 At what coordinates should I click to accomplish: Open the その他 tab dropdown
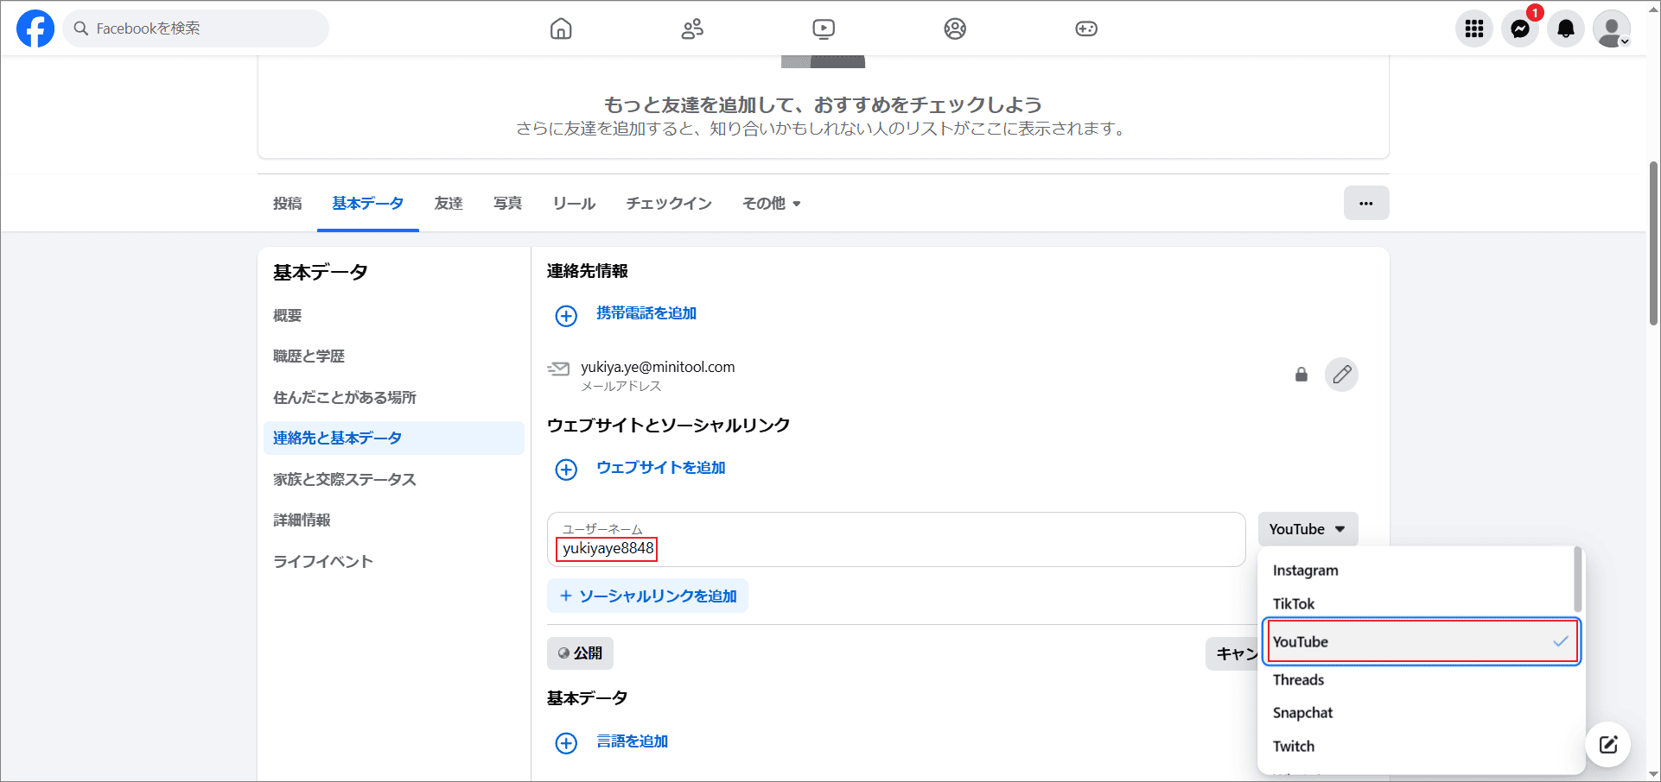click(770, 203)
